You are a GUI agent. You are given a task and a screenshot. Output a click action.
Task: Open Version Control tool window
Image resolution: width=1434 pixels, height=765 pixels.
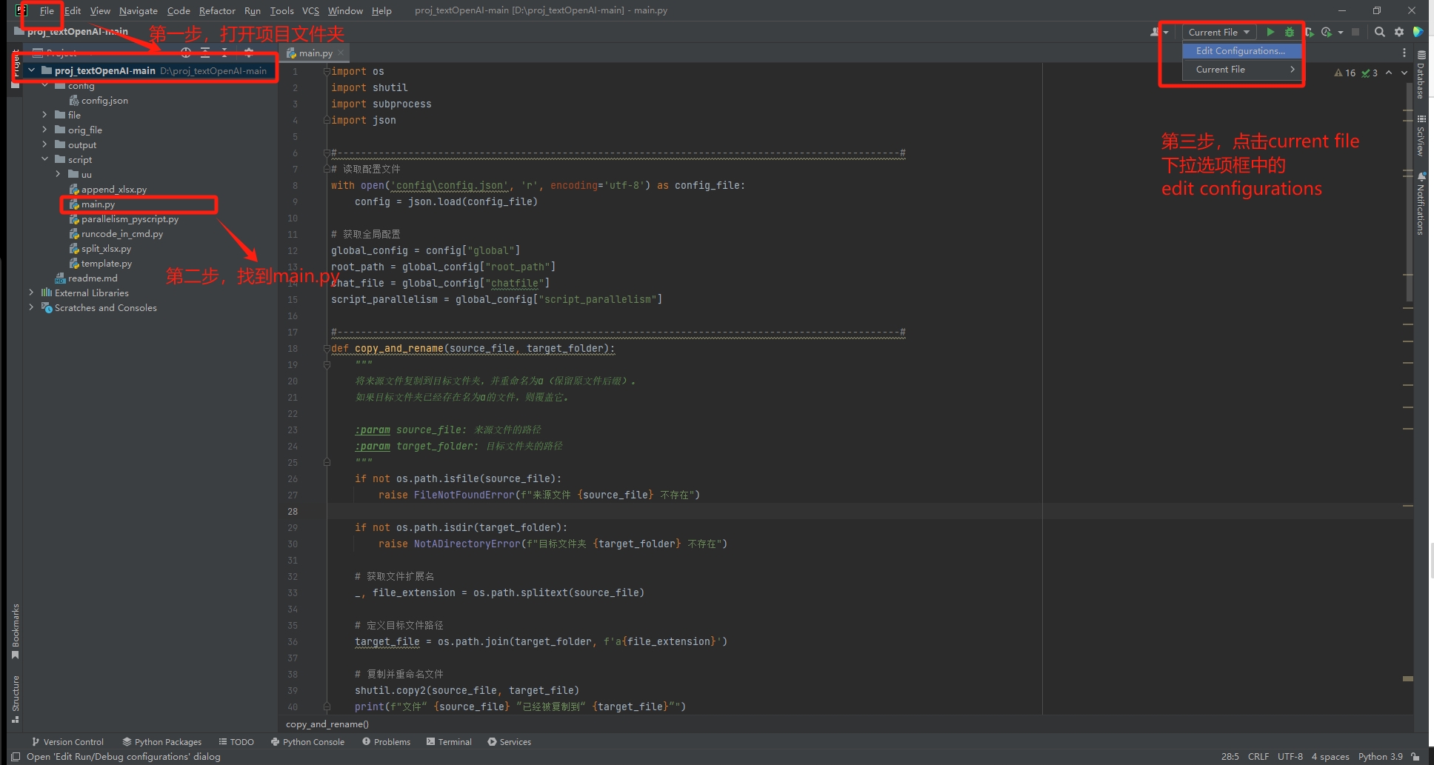[67, 741]
